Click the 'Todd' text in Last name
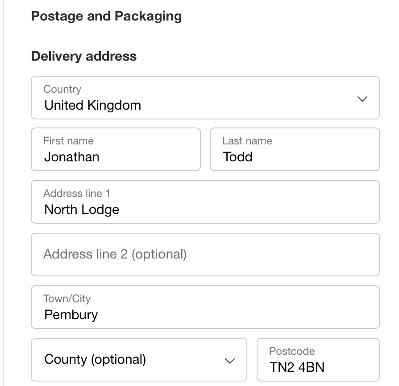Viewport: 399px width, 386px height. coord(238,157)
